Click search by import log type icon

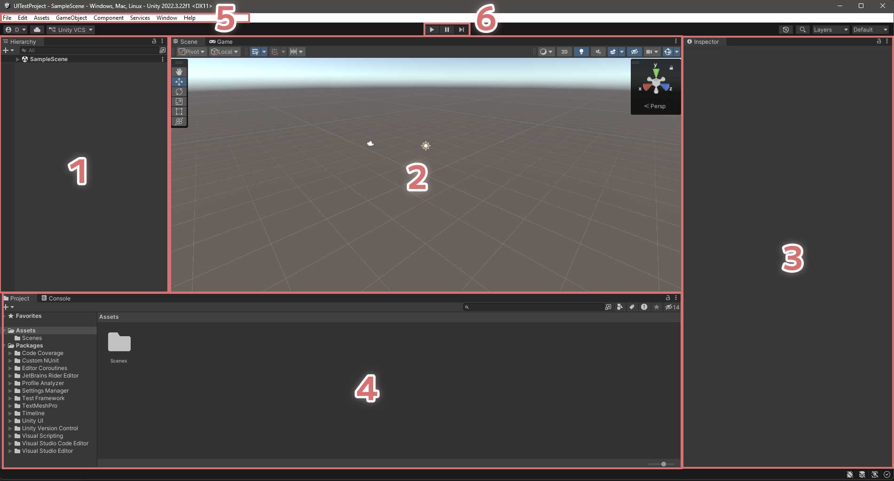tap(644, 307)
